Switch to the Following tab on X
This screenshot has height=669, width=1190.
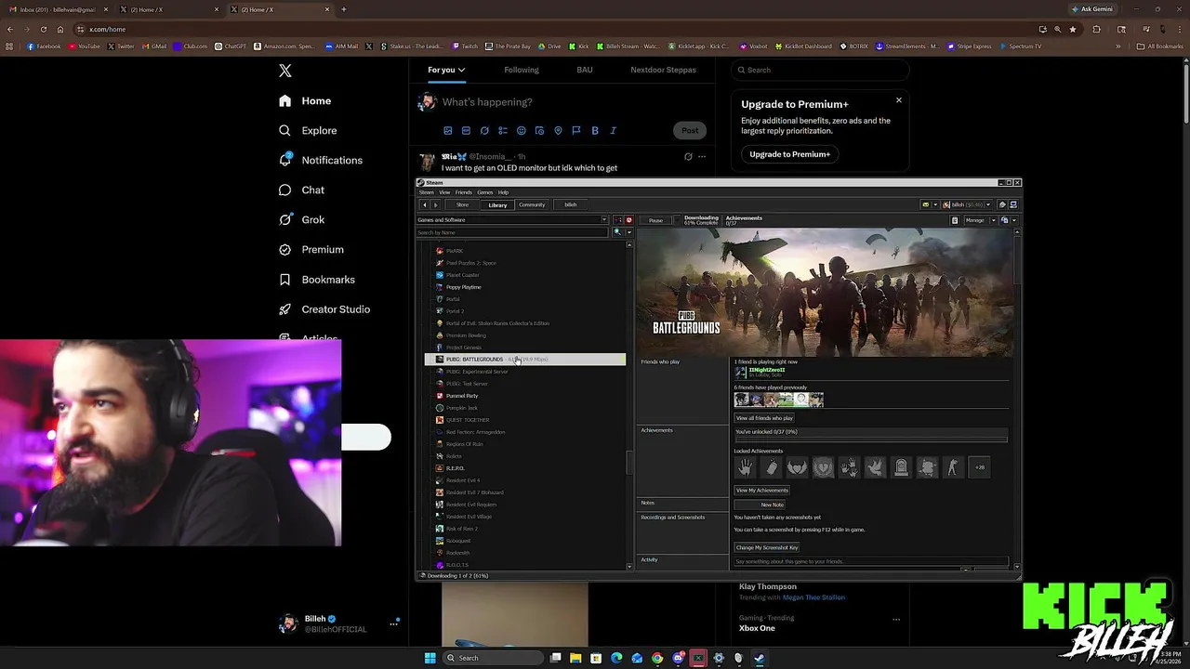522,70
